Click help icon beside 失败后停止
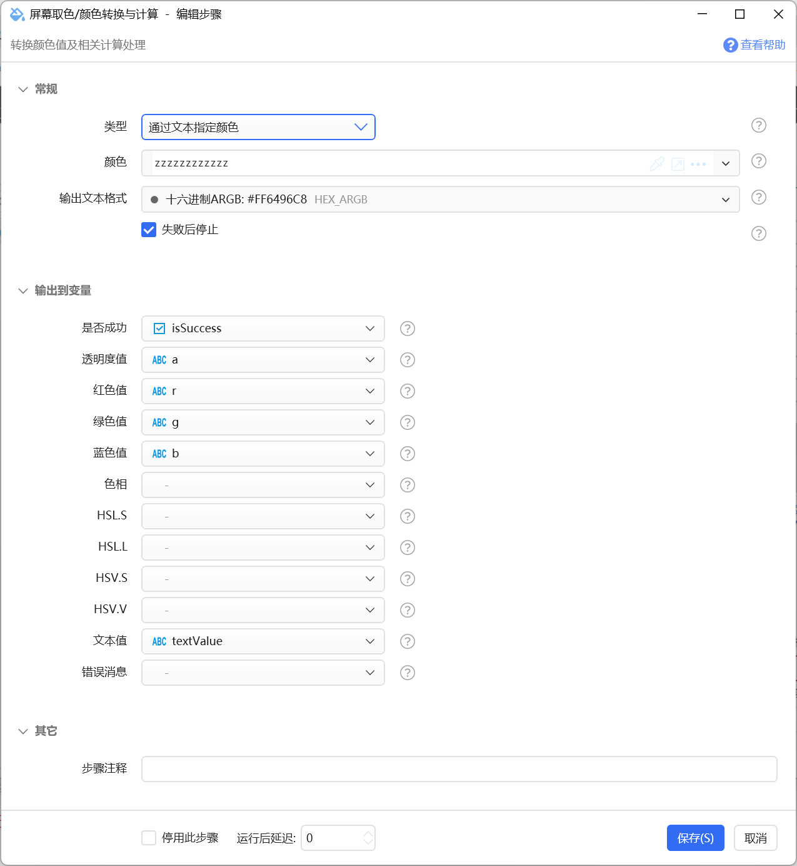This screenshot has width=797, height=866. [x=759, y=233]
